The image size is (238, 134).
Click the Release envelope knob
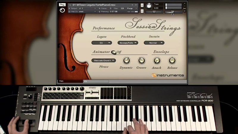pyautogui.click(x=172, y=60)
